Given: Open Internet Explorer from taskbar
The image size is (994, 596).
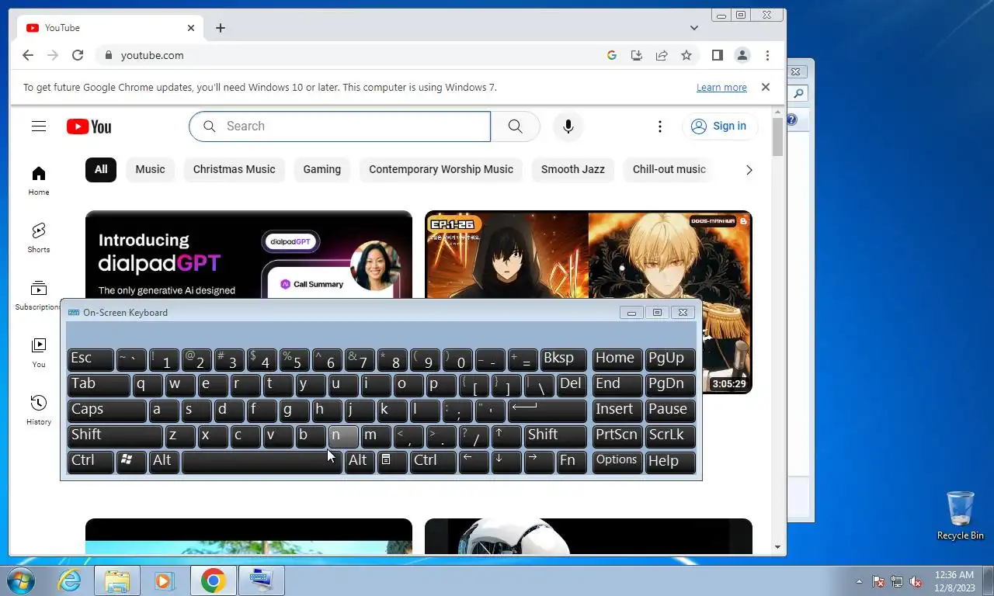Looking at the screenshot, I should point(70,580).
